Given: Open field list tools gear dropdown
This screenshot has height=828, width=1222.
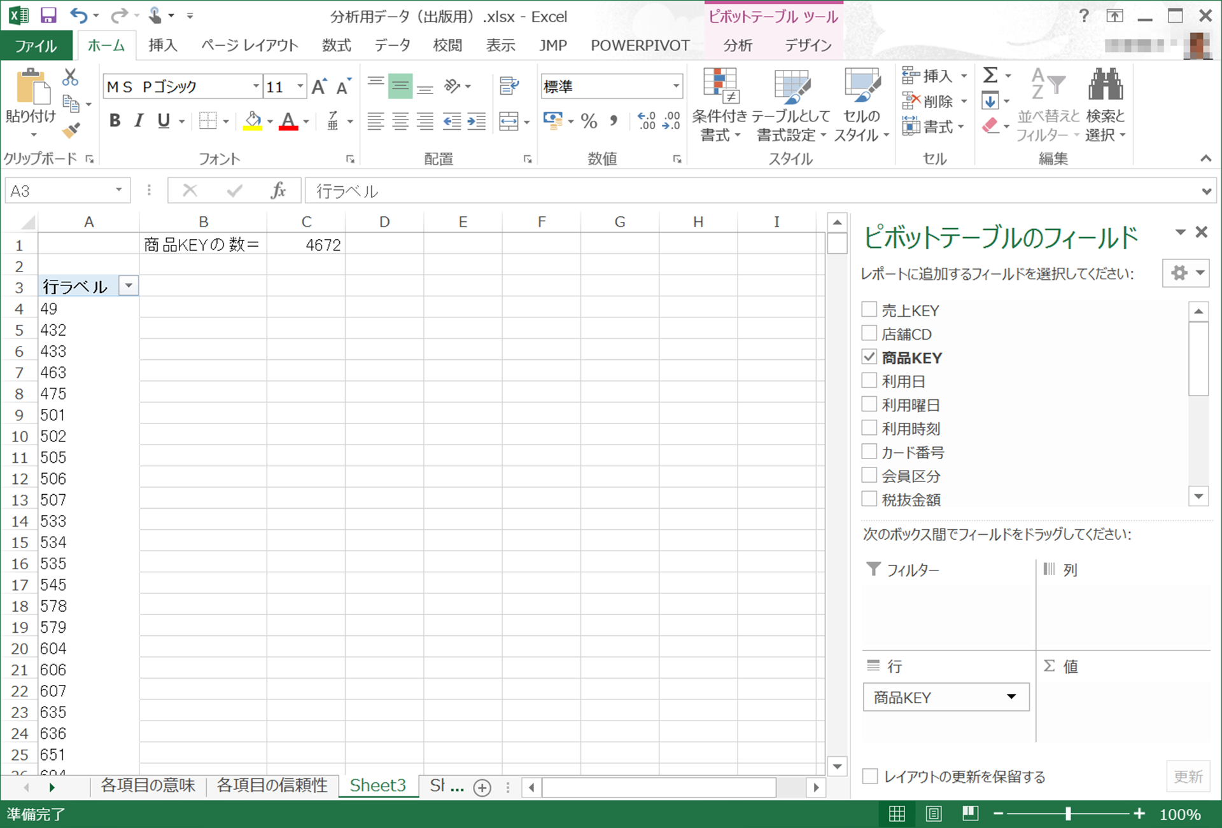Looking at the screenshot, I should point(1186,273).
